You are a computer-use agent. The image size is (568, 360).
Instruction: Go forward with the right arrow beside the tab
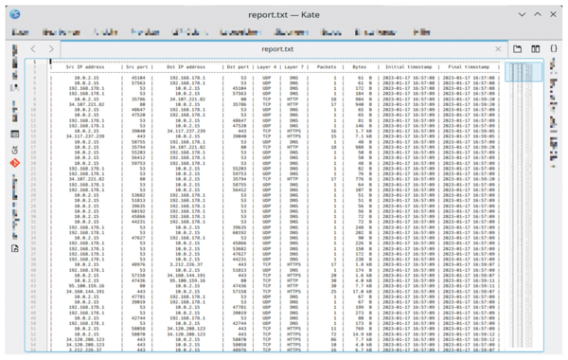coord(51,48)
